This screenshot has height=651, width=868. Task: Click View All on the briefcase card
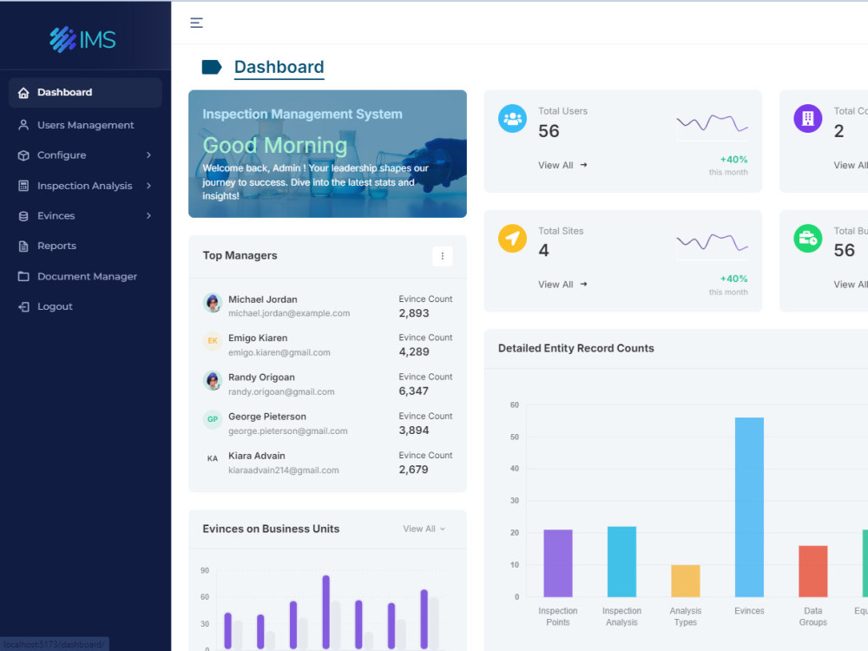point(851,284)
